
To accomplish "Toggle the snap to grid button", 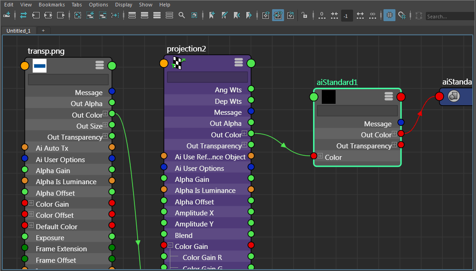I will pyautogui.click(x=402, y=15).
